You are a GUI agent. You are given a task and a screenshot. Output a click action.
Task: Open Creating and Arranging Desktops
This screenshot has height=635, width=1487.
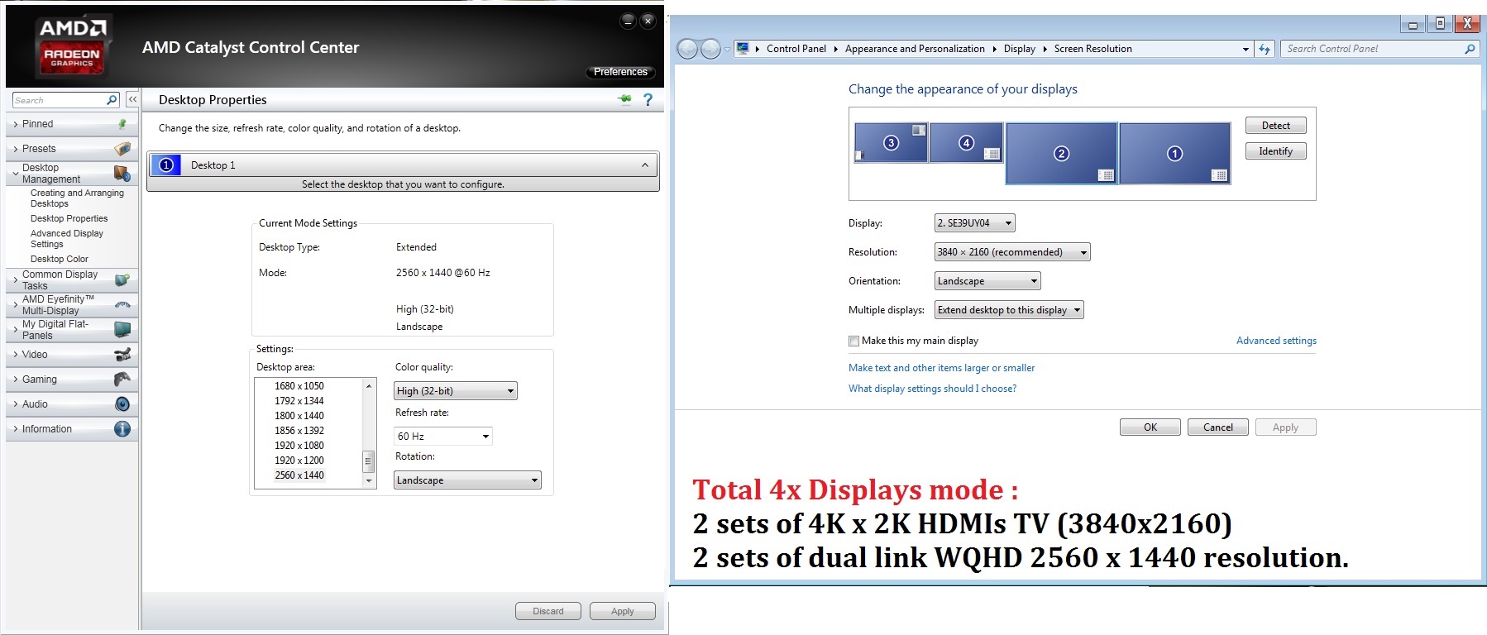tap(77, 198)
